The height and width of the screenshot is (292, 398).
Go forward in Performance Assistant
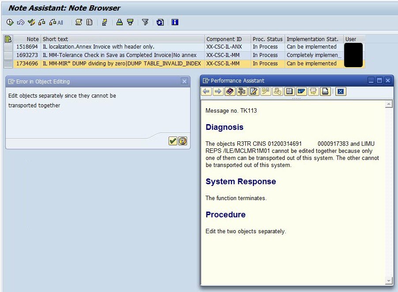point(218,91)
